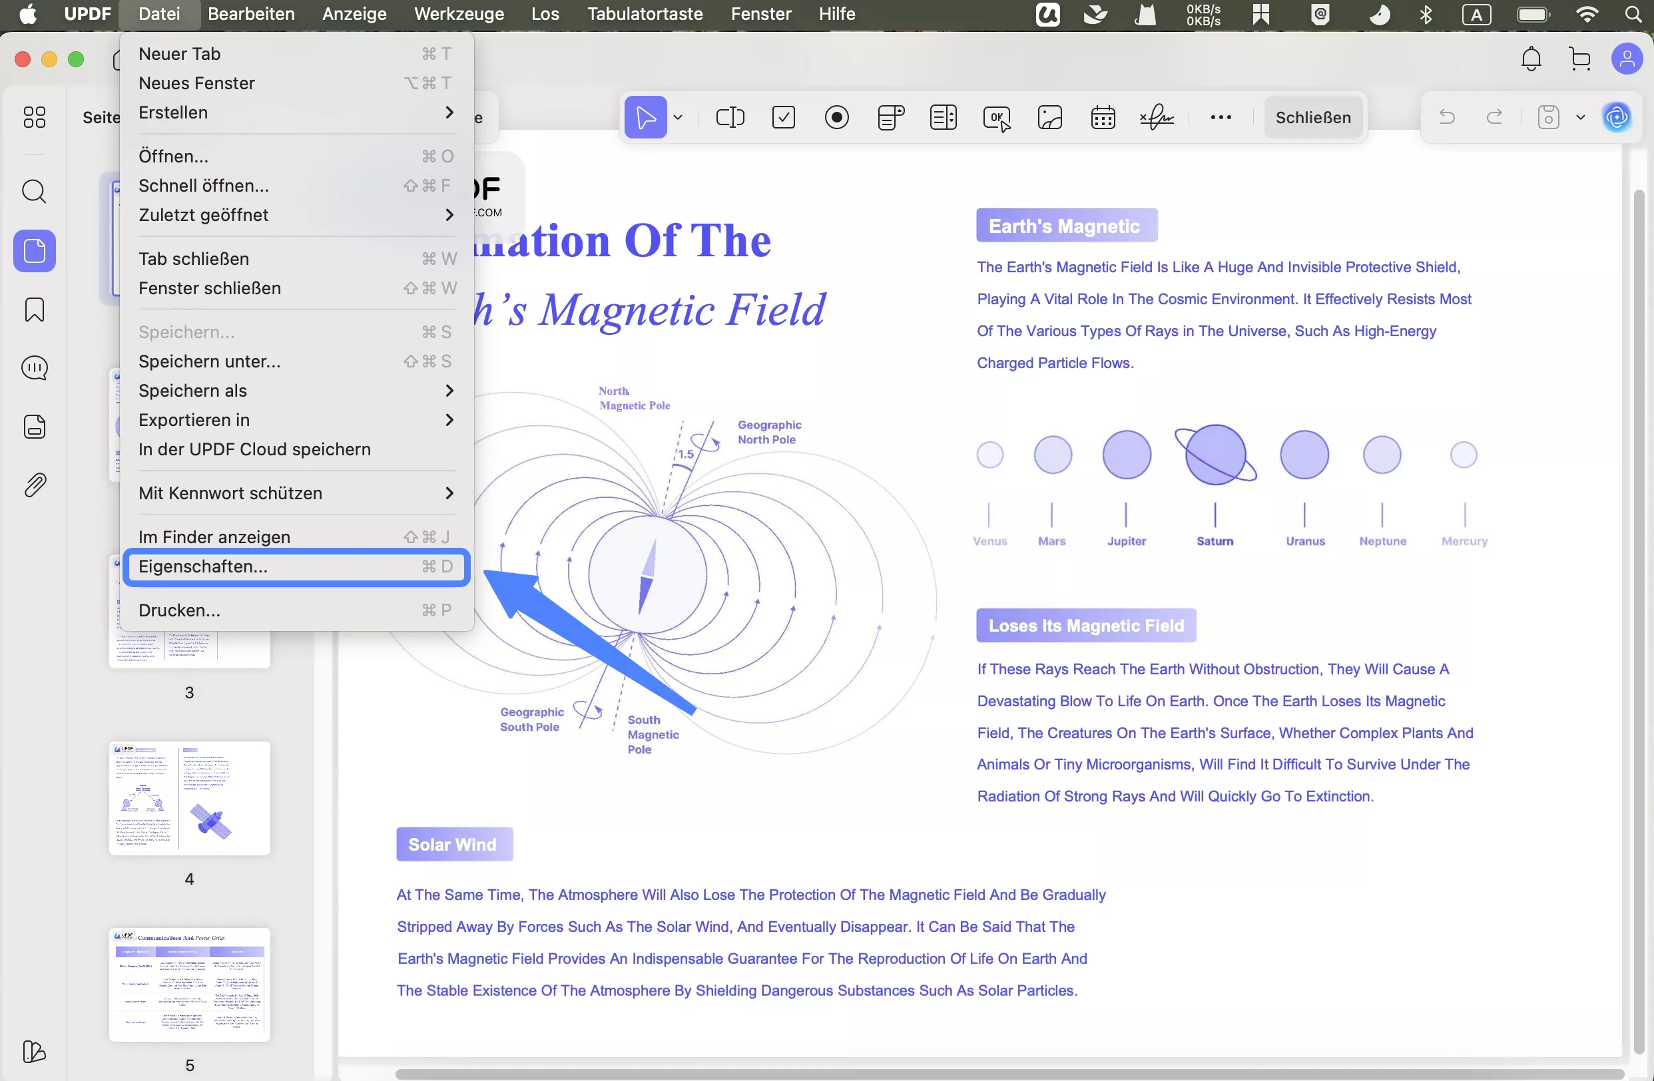Open the selection tool dropdown arrow
Screen dimensions: 1654x1081
tap(679, 116)
